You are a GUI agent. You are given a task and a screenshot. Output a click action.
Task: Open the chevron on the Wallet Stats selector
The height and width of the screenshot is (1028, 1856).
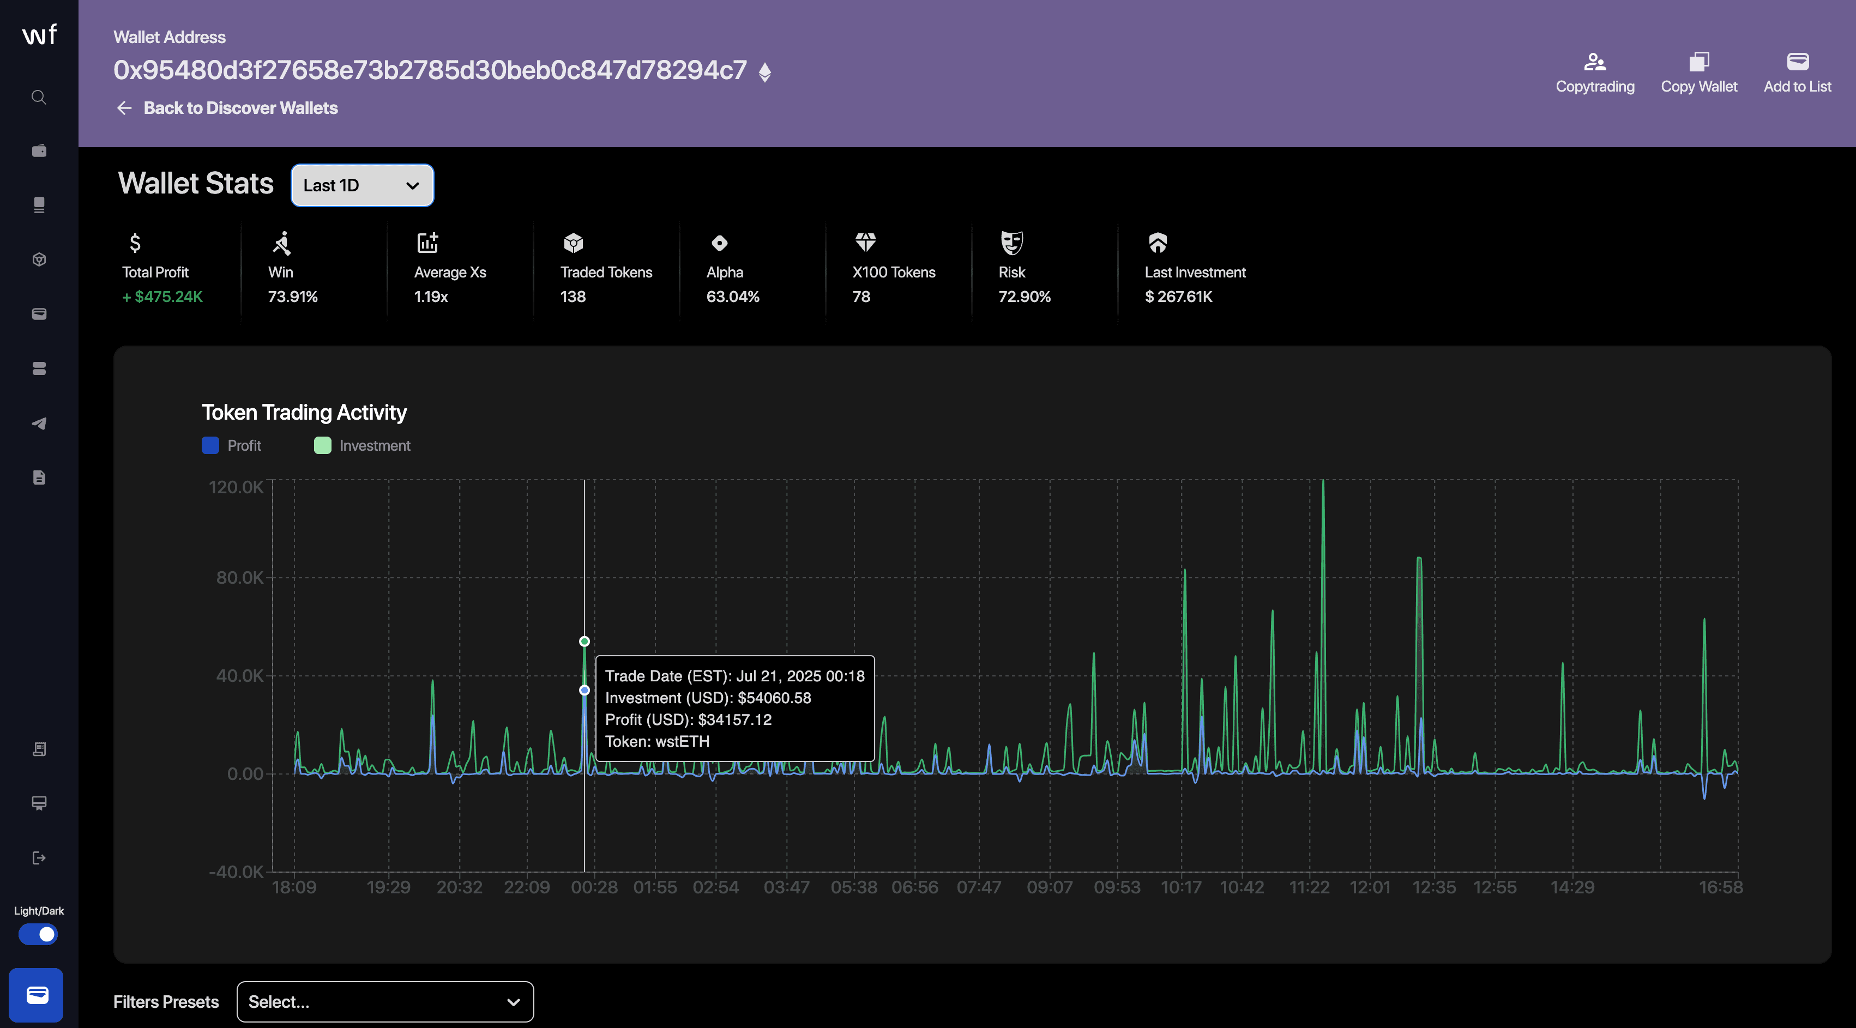click(x=412, y=185)
